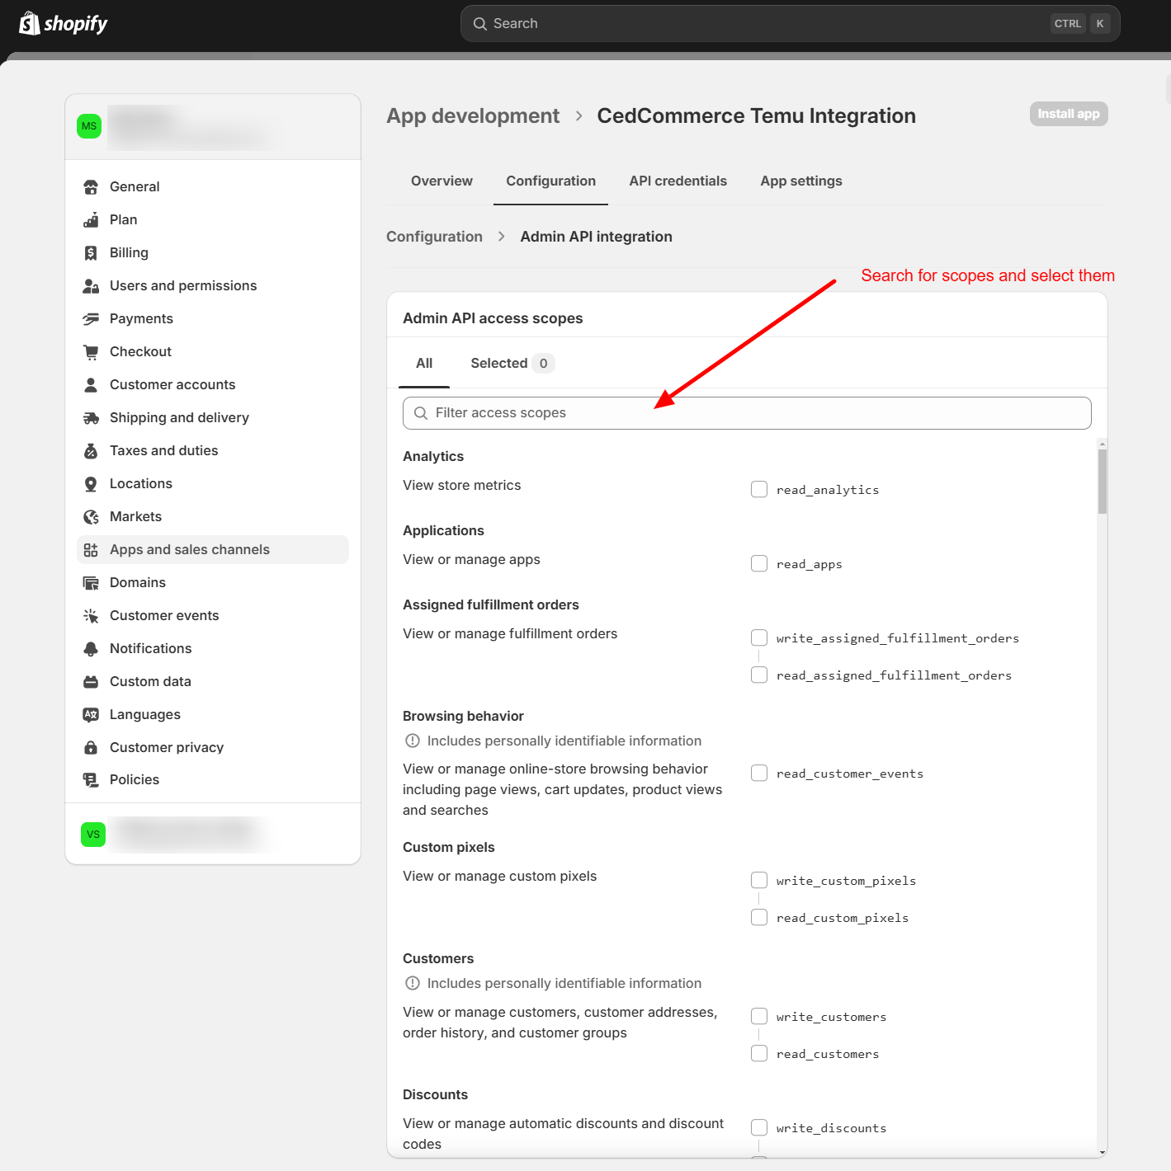Tick the read_custom_pixels checkbox

tap(759, 918)
